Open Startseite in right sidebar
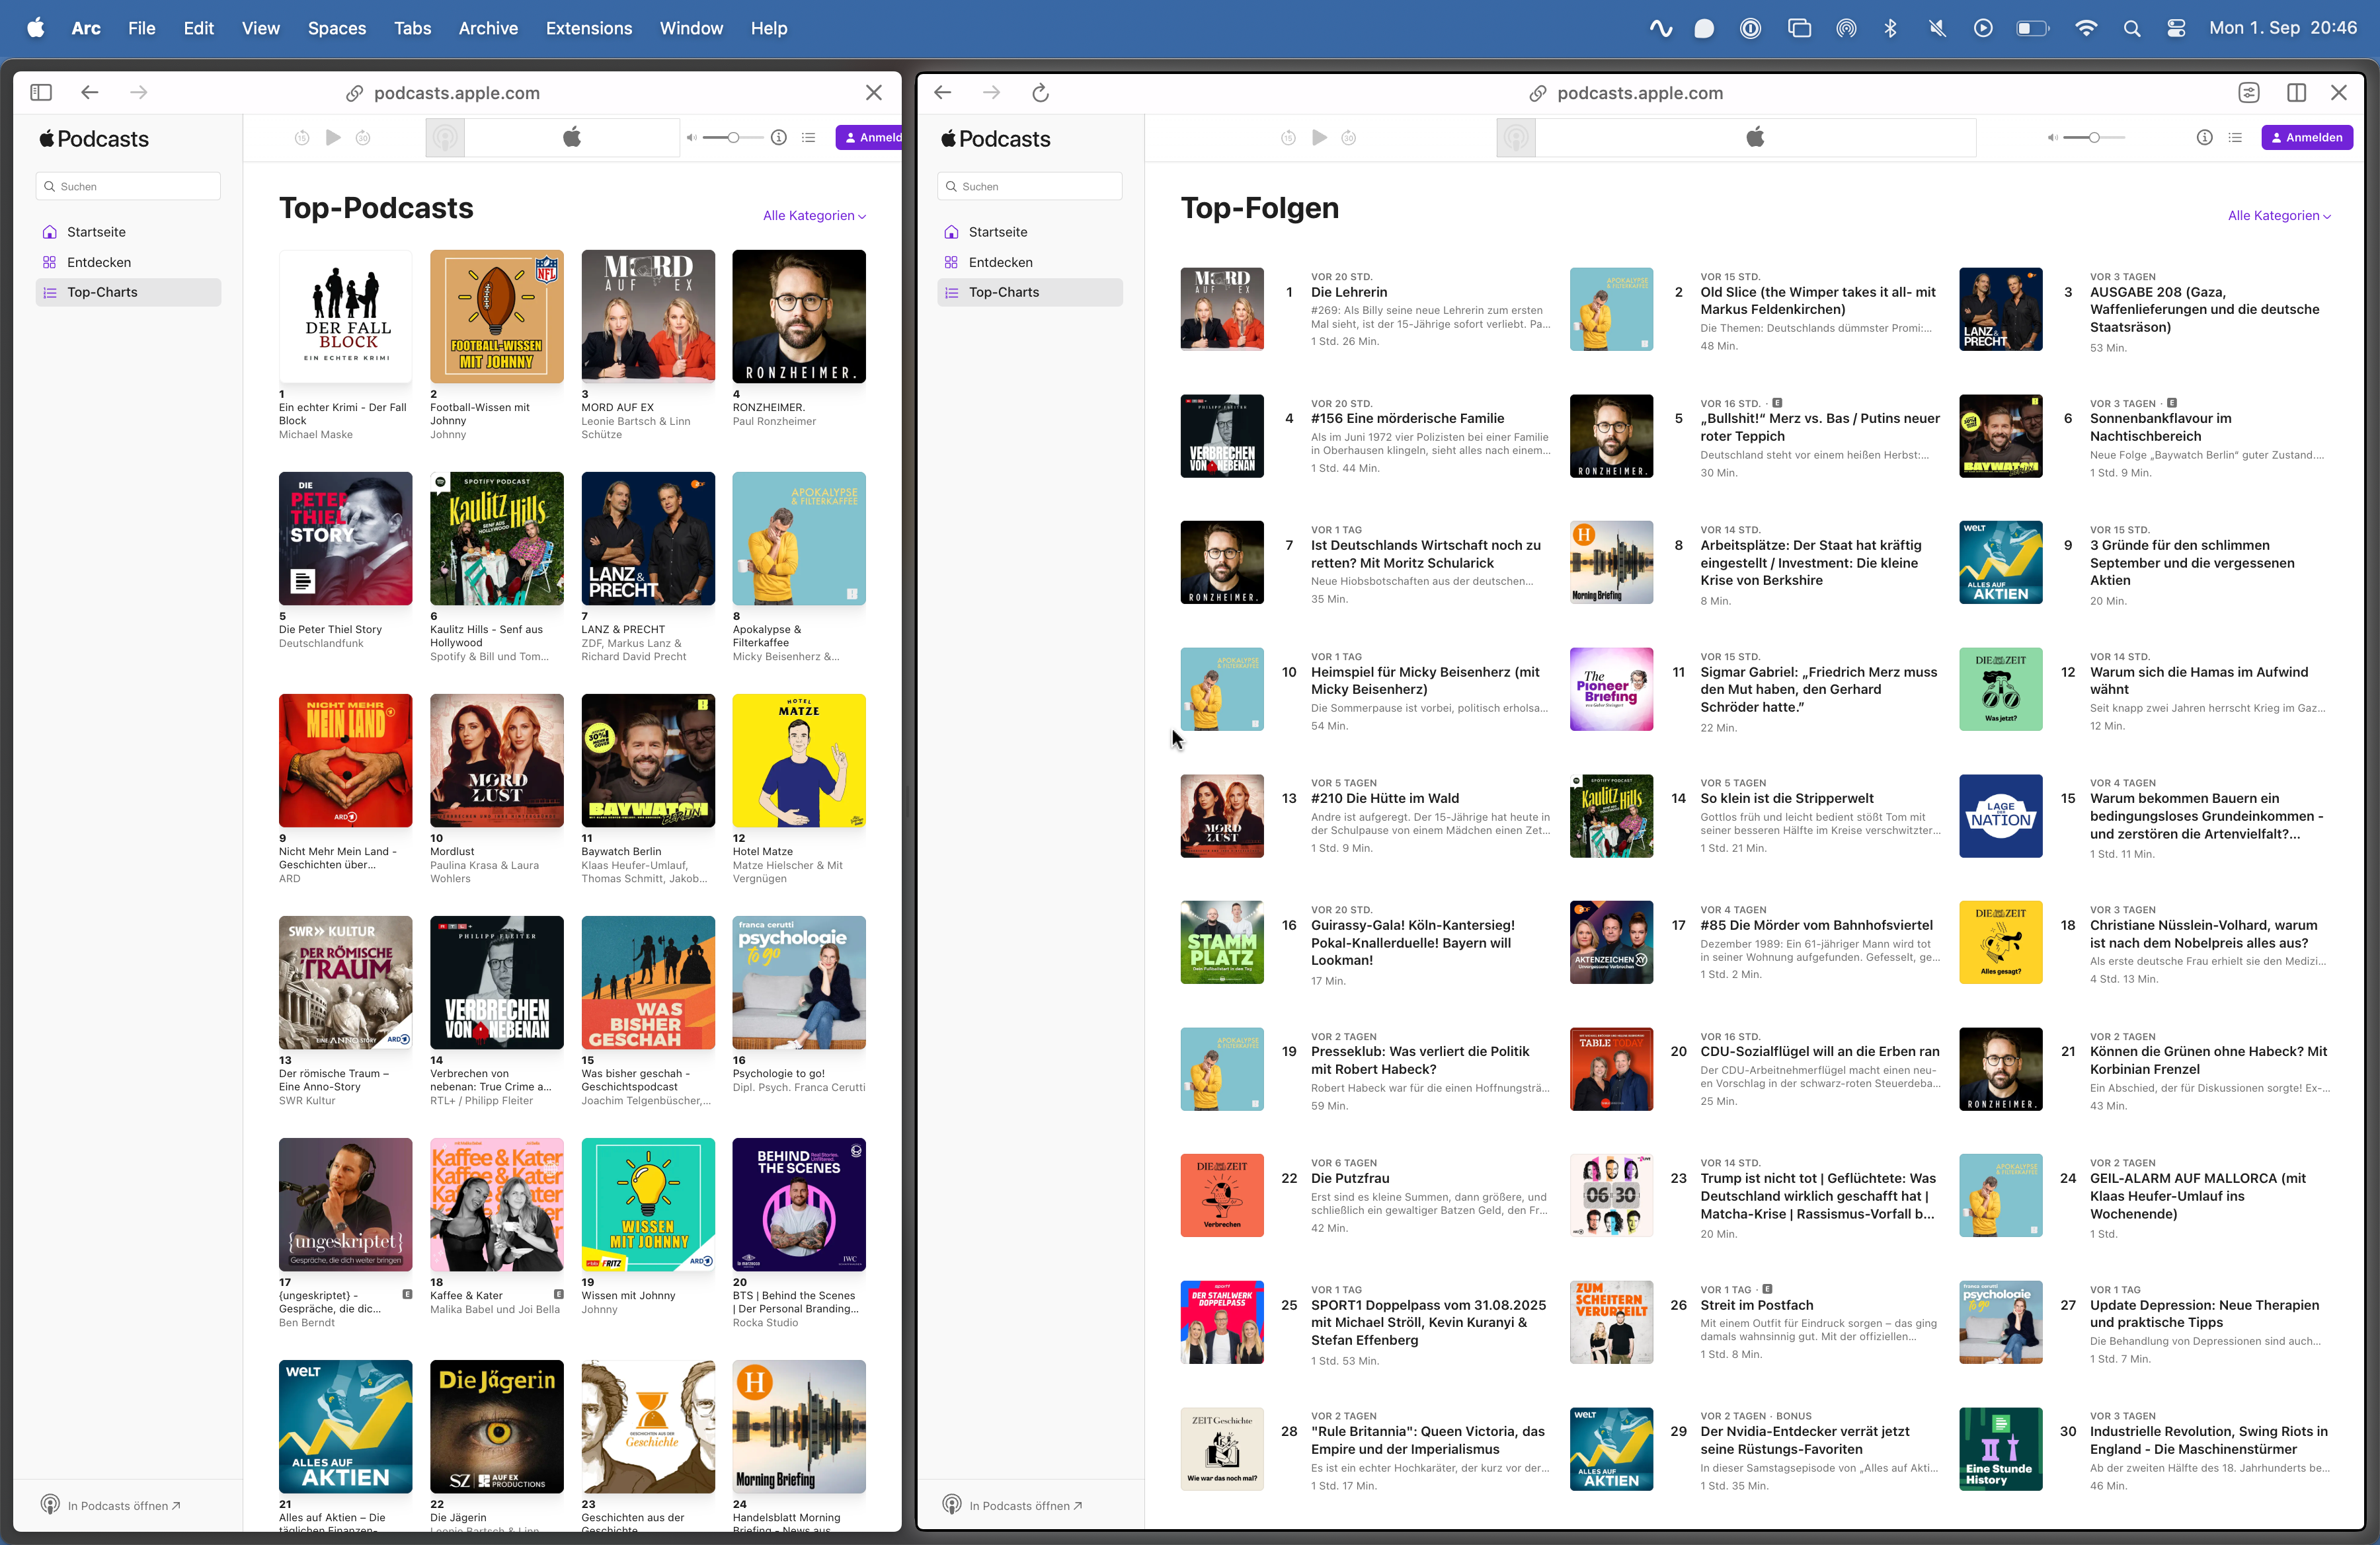The height and width of the screenshot is (1545, 2380). pyautogui.click(x=1030, y=232)
